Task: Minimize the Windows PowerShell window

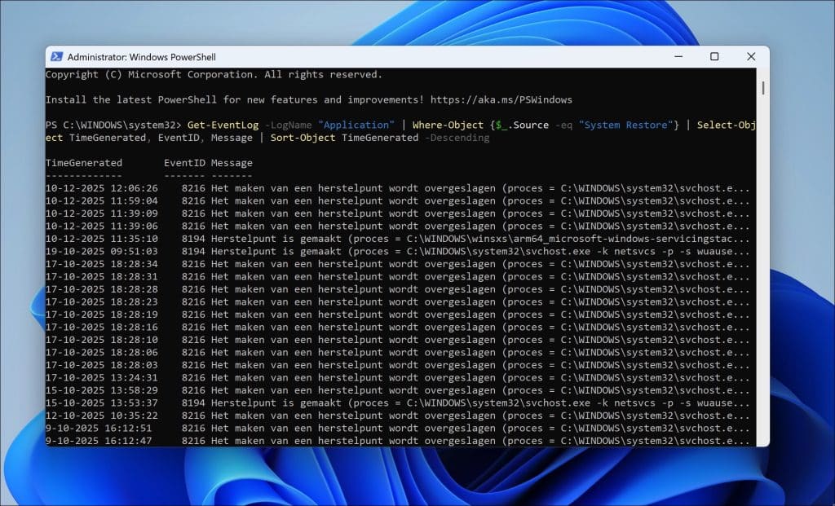Action: 678,56
